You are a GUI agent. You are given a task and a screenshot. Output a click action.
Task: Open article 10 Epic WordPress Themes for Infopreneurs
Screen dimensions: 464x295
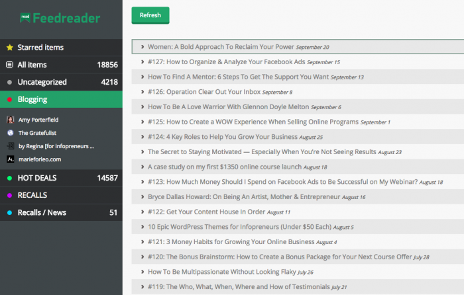240,227
